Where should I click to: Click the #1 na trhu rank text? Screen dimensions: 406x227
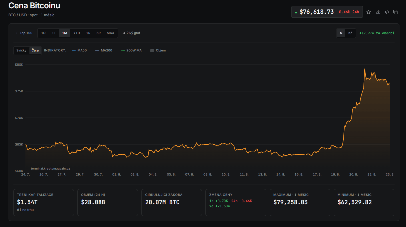click(x=25, y=210)
